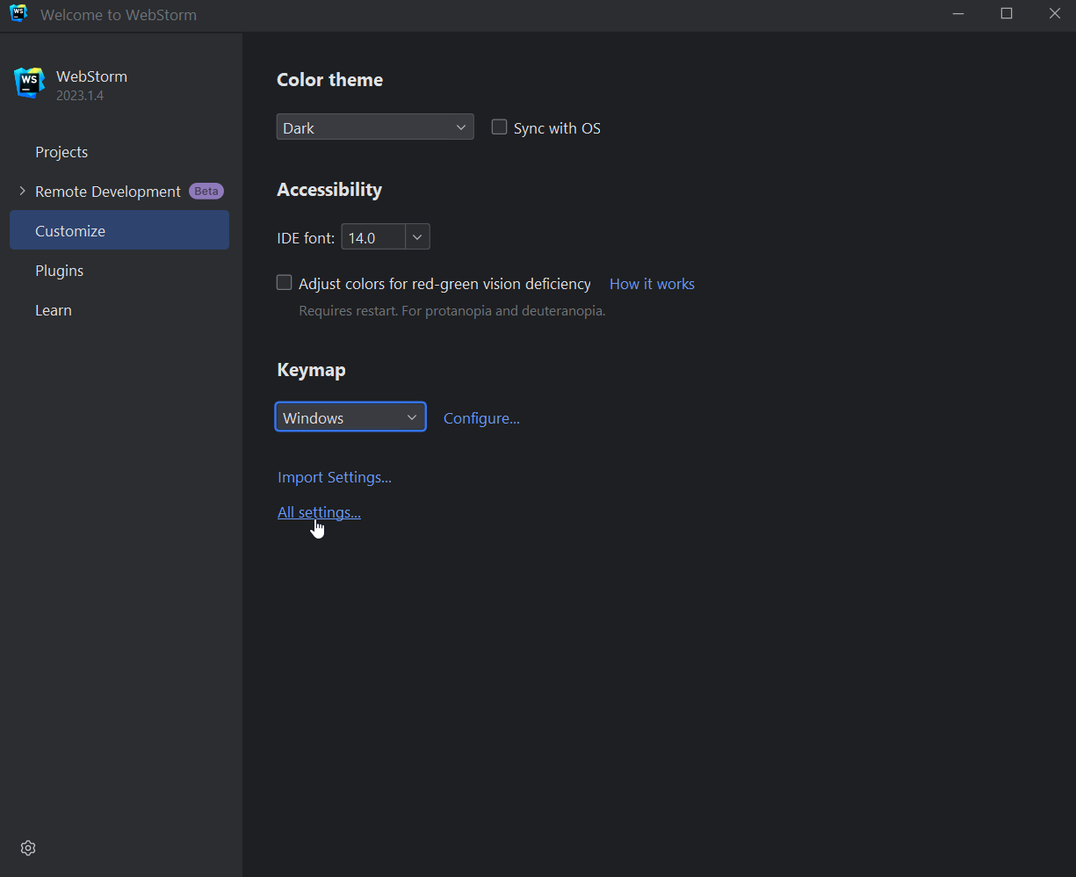1076x877 pixels.
Task: Open settings via the gear icon
Action: point(27,847)
